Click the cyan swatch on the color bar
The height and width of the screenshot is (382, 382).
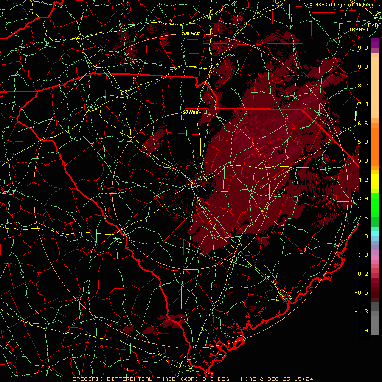pos(375,233)
